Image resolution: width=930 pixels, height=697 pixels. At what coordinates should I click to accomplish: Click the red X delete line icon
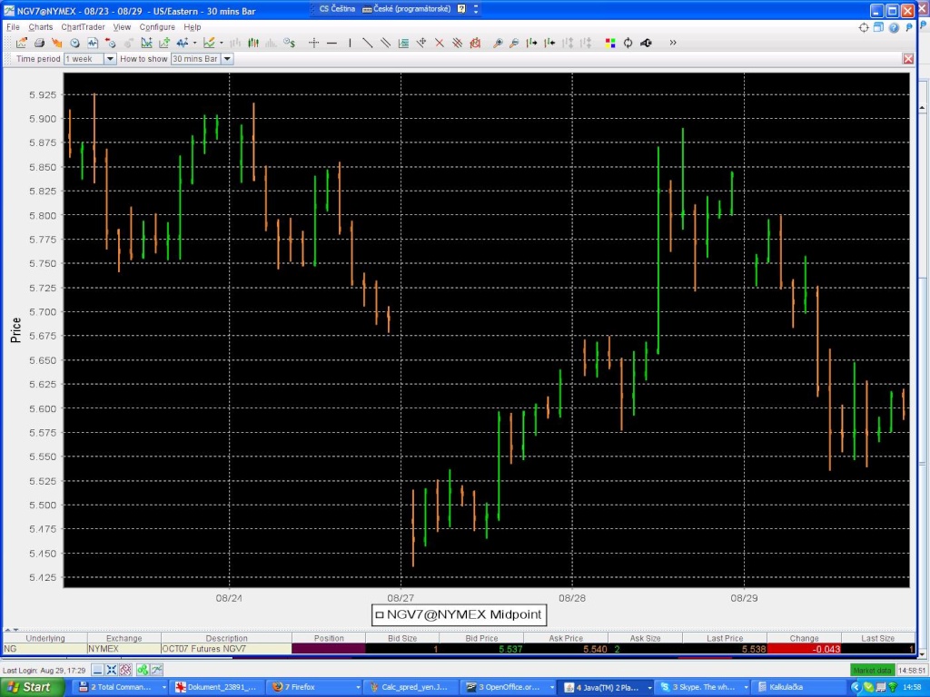[x=440, y=43]
